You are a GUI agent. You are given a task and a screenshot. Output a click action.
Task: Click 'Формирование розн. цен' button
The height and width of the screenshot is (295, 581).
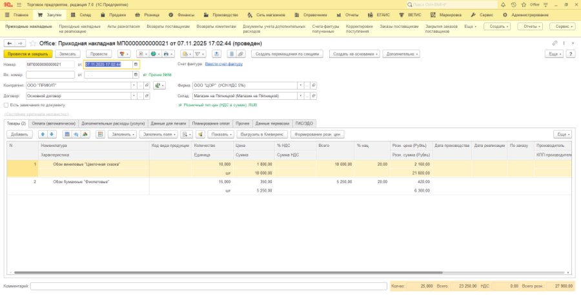(x=318, y=135)
